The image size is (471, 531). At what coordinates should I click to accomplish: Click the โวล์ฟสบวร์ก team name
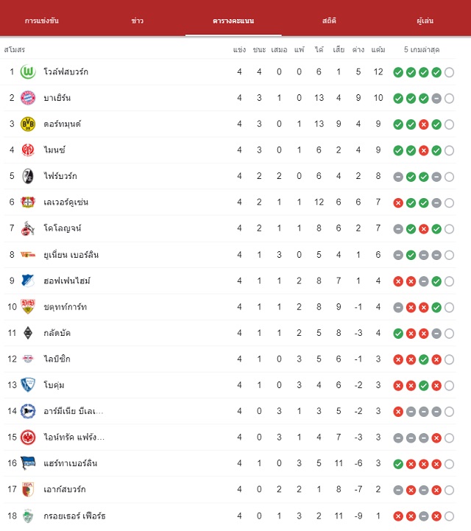click(x=66, y=71)
